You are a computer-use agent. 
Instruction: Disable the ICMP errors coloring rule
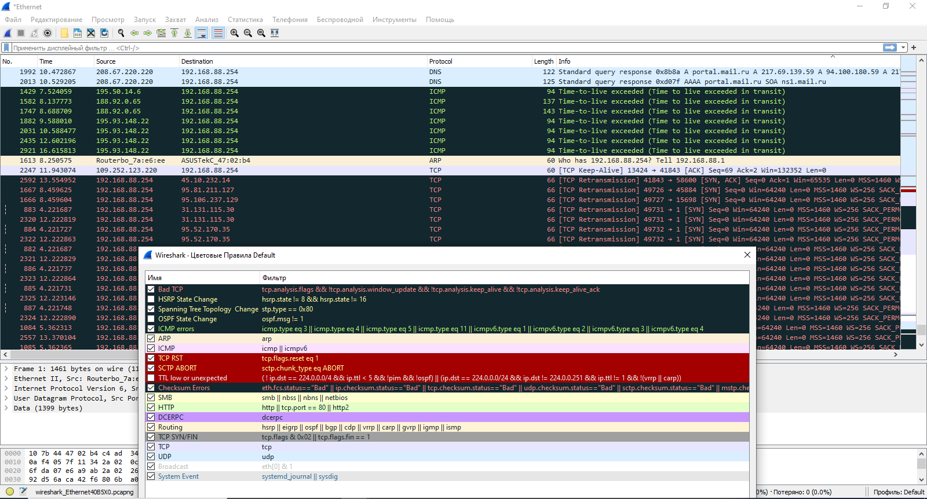(151, 329)
